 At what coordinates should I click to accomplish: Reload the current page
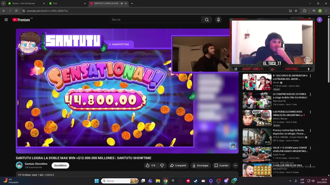click(x=16, y=11)
